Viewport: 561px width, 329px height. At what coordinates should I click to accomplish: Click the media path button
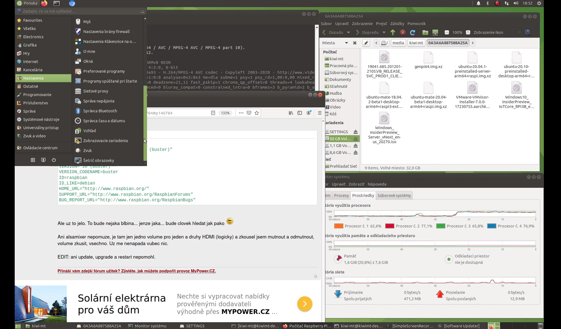pos(398,43)
